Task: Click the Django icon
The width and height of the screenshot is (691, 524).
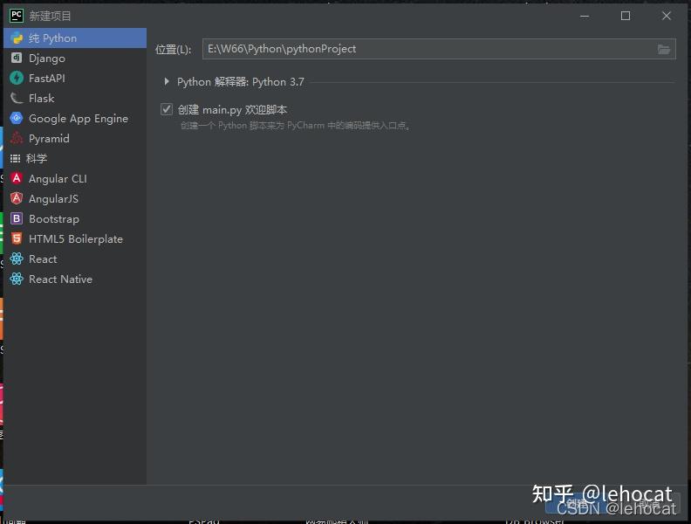Action: tap(17, 58)
